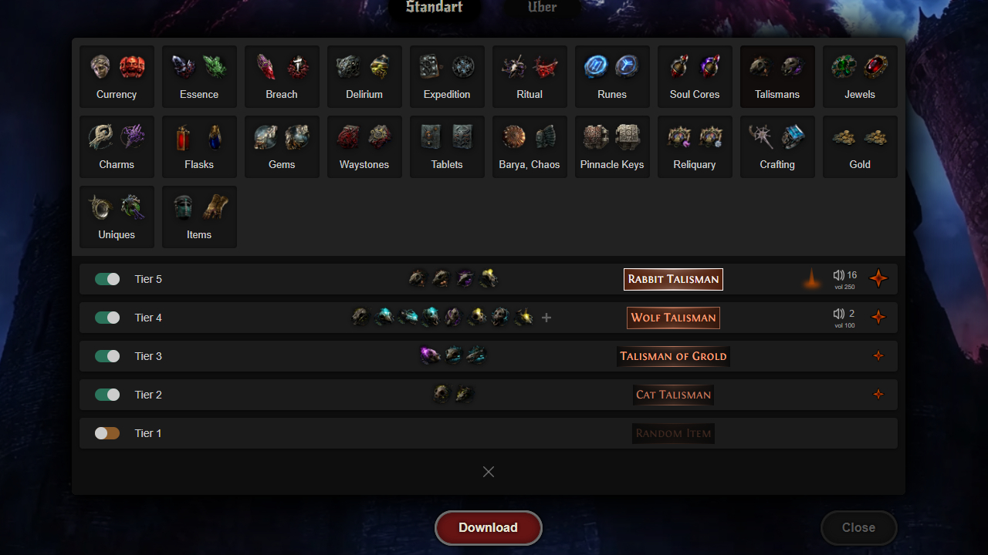988x555 pixels.
Task: Open the Essence category tile
Action: click(199, 76)
